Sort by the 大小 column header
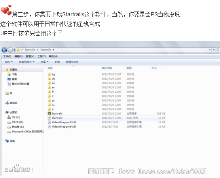Viewport: 220px width, 178px height. point(154,68)
